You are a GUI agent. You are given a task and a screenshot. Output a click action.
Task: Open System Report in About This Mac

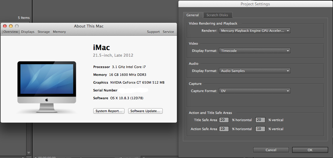(x=109, y=111)
